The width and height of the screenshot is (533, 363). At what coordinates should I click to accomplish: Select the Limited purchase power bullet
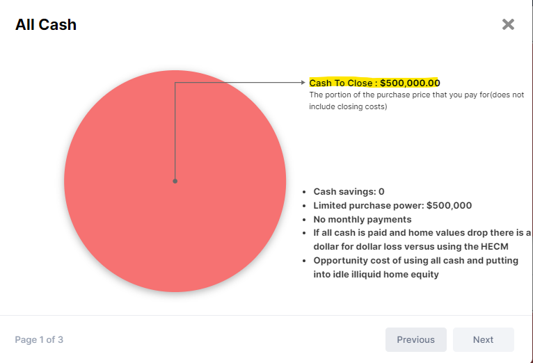[x=392, y=205]
